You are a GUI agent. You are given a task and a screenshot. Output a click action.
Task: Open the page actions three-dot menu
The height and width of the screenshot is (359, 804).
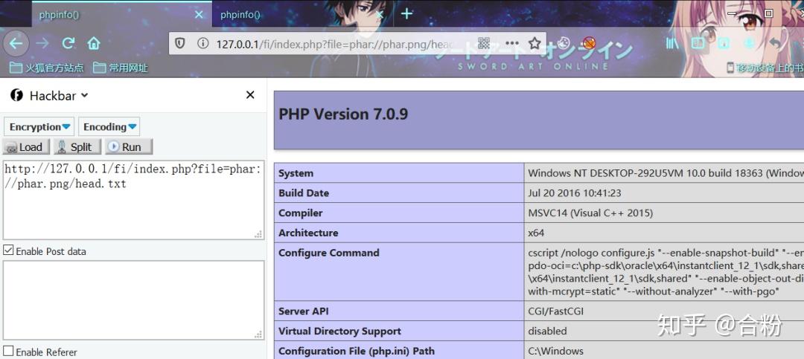pyautogui.click(x=511, y=44)
